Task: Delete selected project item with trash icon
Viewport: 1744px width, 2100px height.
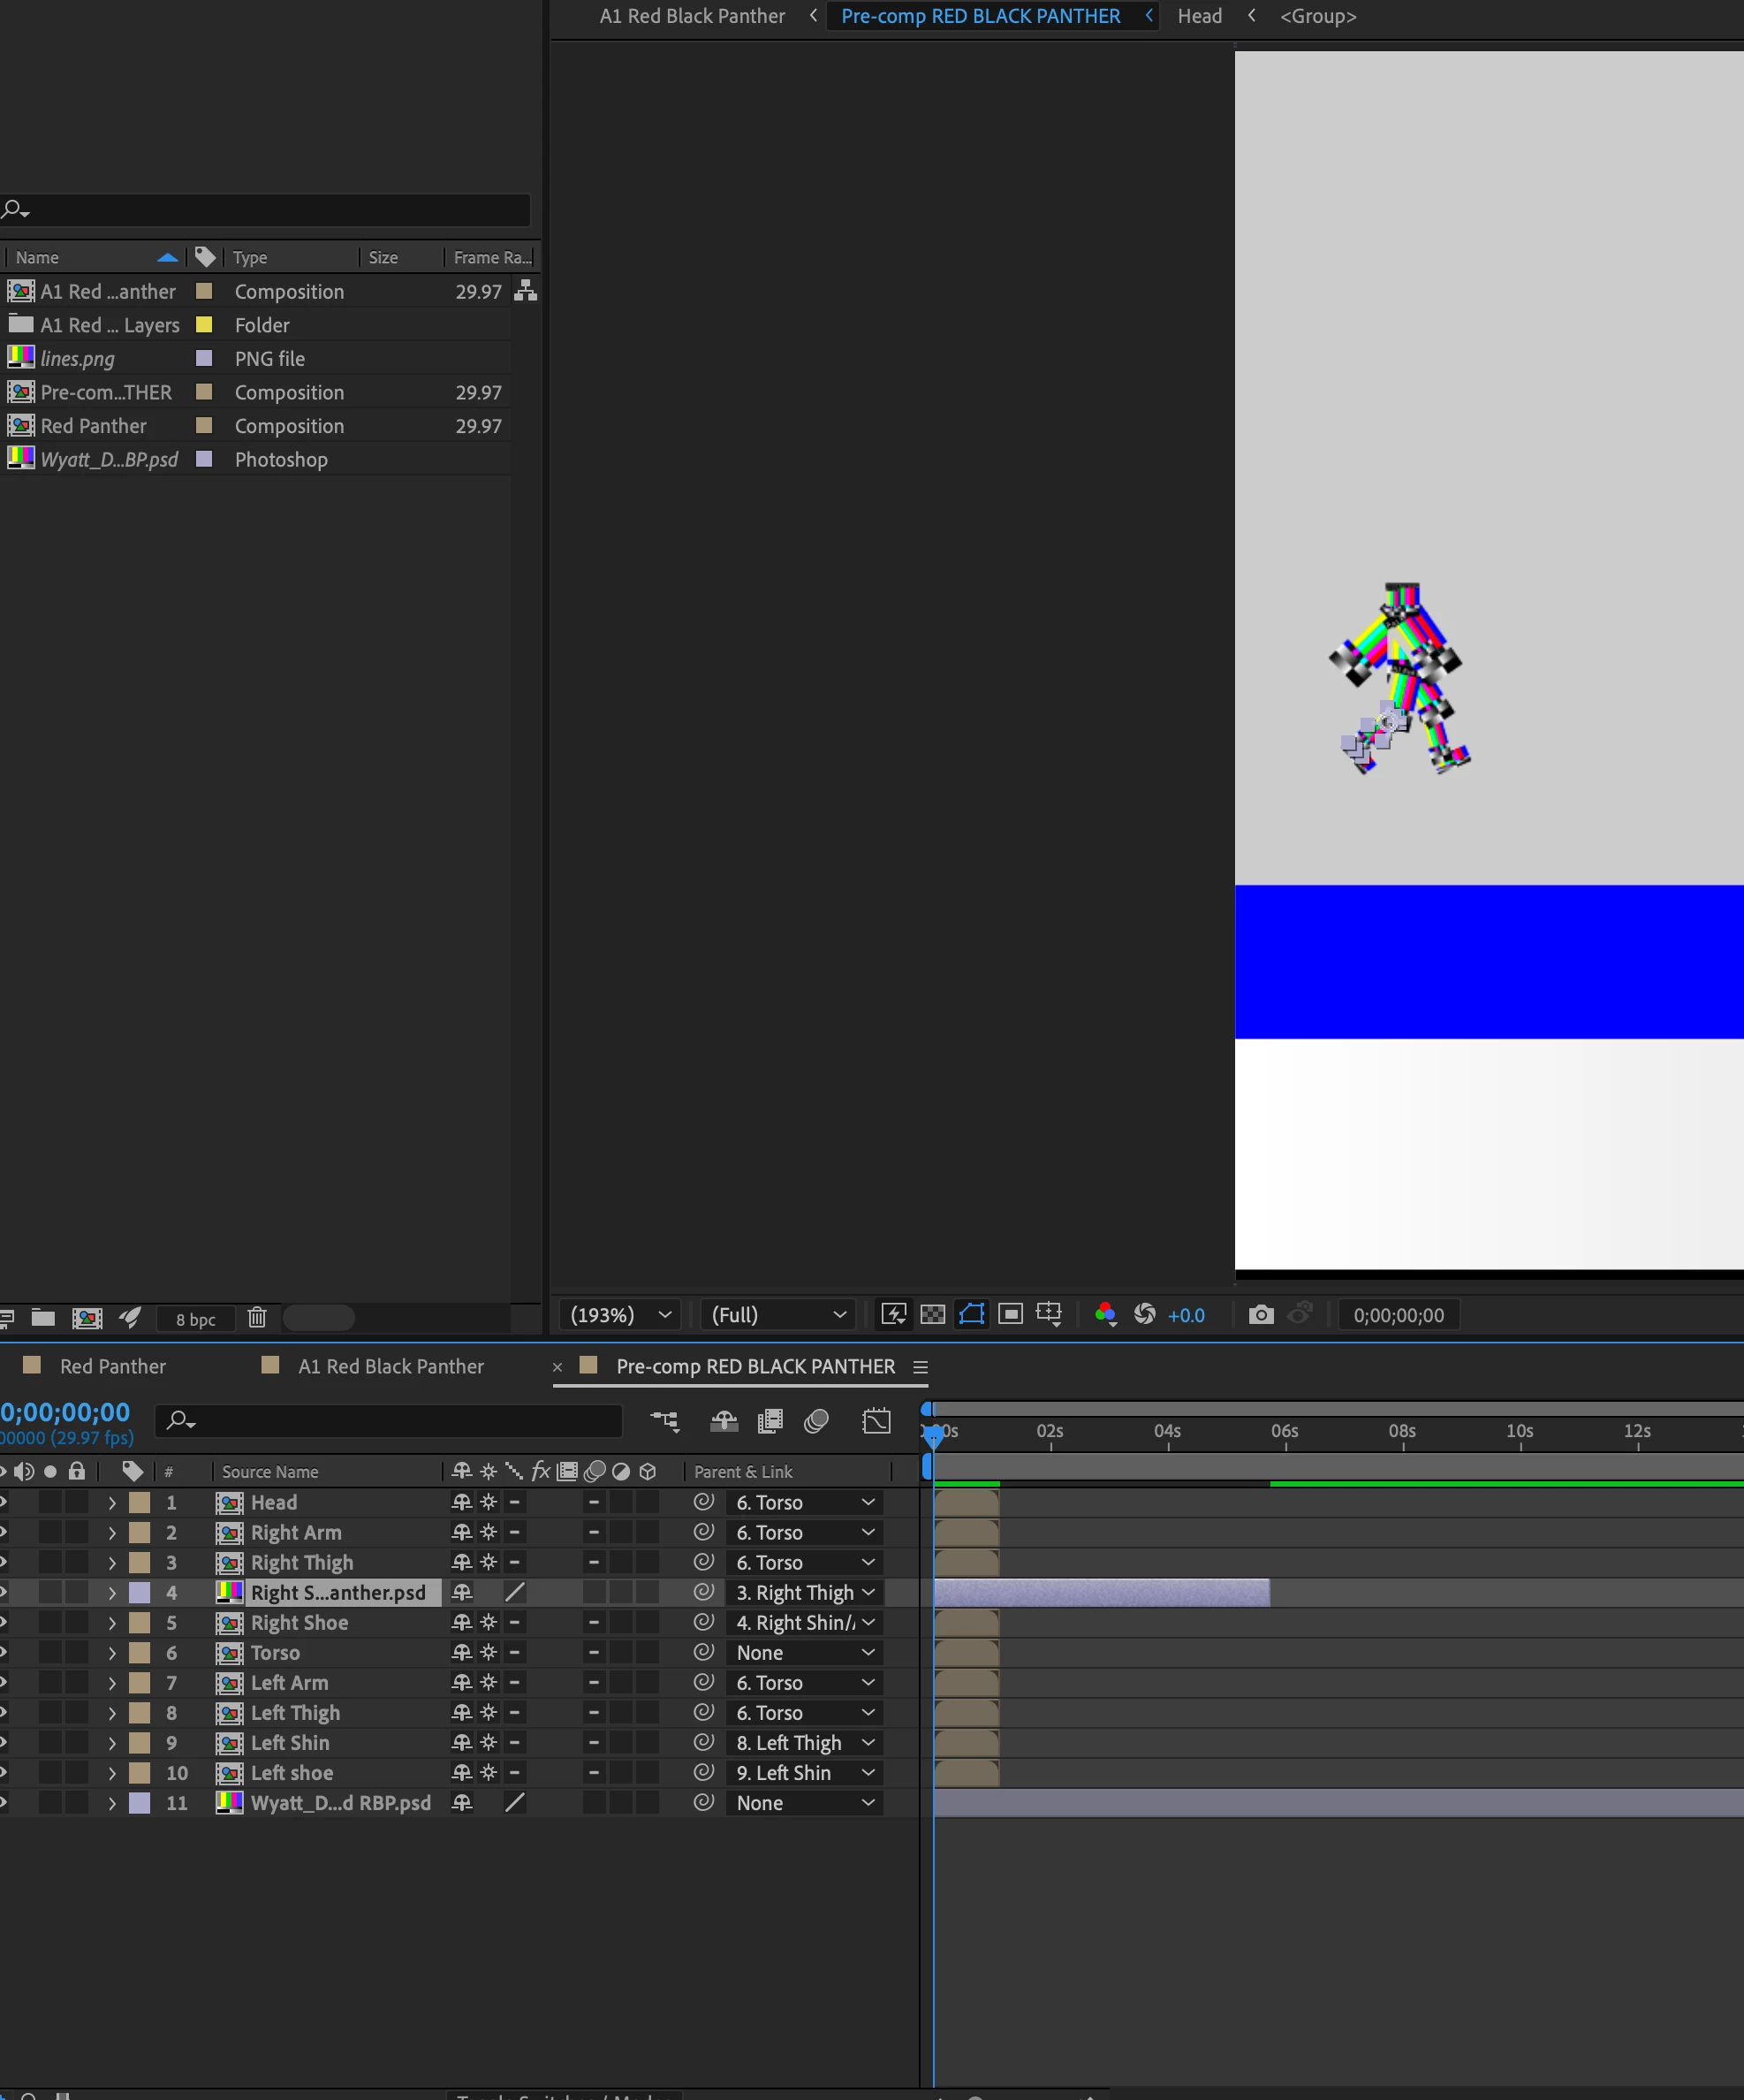Action: click(257, 1318)
